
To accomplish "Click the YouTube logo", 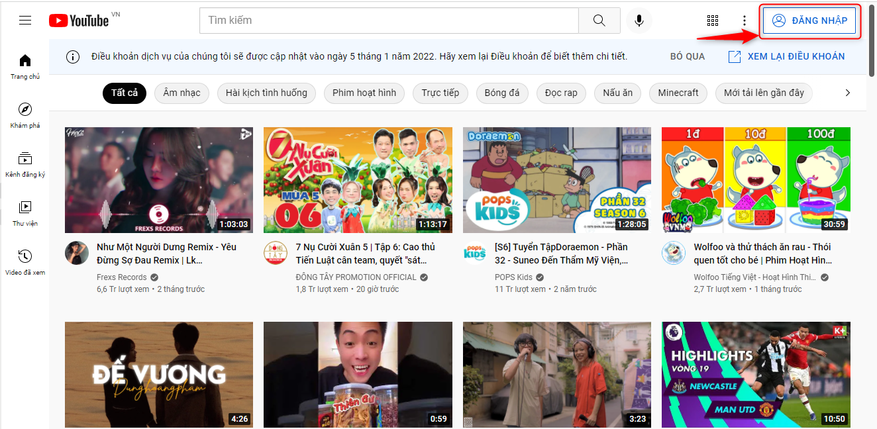I will [x=79, y=21].
